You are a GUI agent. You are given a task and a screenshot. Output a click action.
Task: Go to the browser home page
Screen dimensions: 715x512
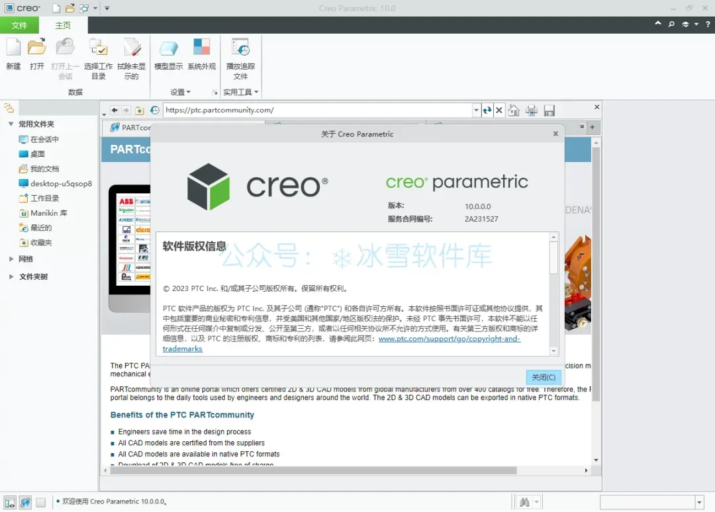click(514, 110)
